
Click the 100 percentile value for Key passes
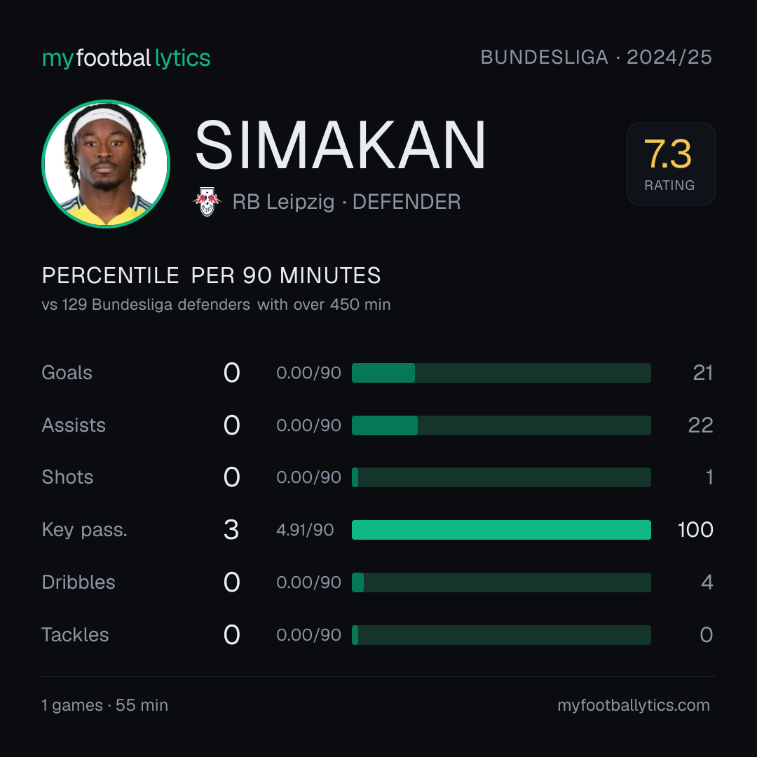695,530
